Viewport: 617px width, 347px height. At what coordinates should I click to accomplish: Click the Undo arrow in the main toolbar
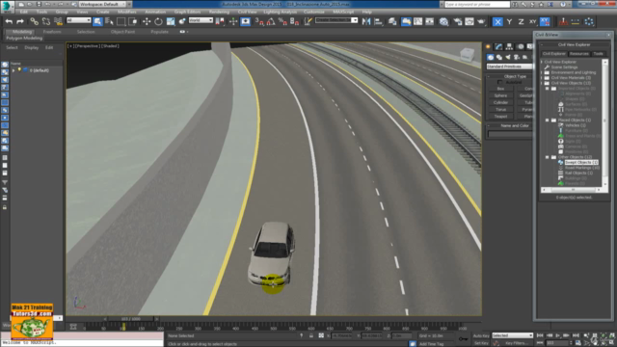coord(9,21)
